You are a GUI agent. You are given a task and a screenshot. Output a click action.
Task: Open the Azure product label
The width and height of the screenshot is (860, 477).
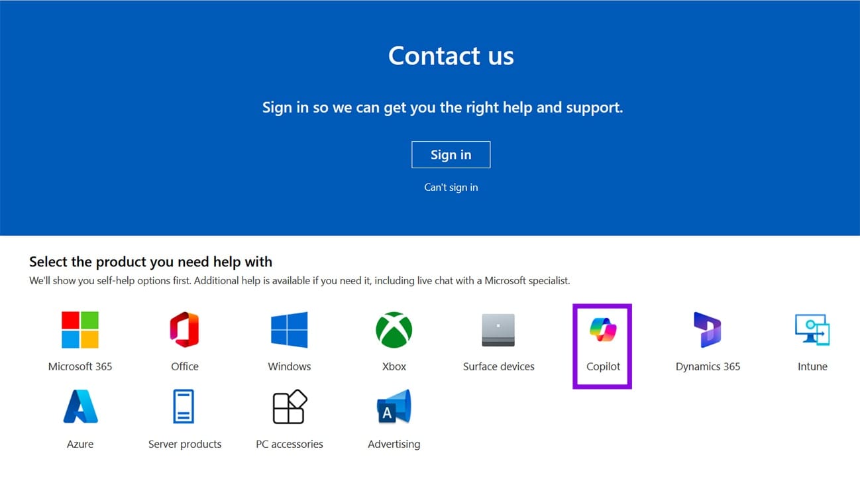click(80, 444)
